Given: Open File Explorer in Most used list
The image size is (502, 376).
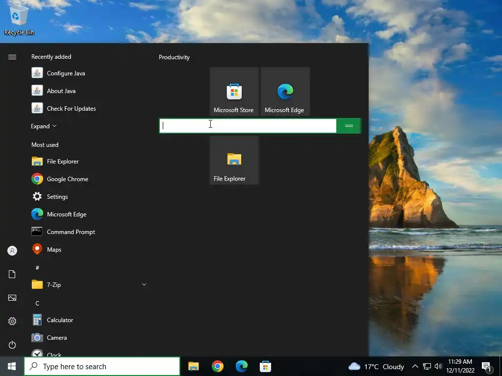Looking at the screenshot, I should click(x=90, y=162).
